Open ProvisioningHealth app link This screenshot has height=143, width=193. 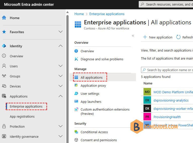click(167, 117)
